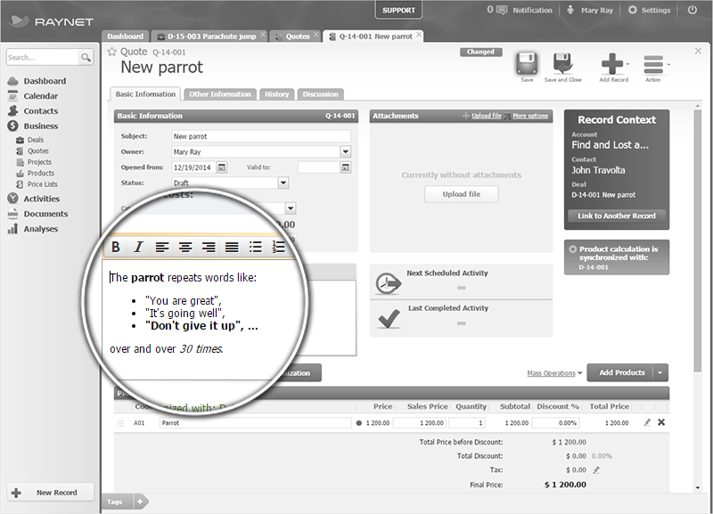713x514 pixels.
Task: Open dropdown below Status field
Action: pos(291,208)
